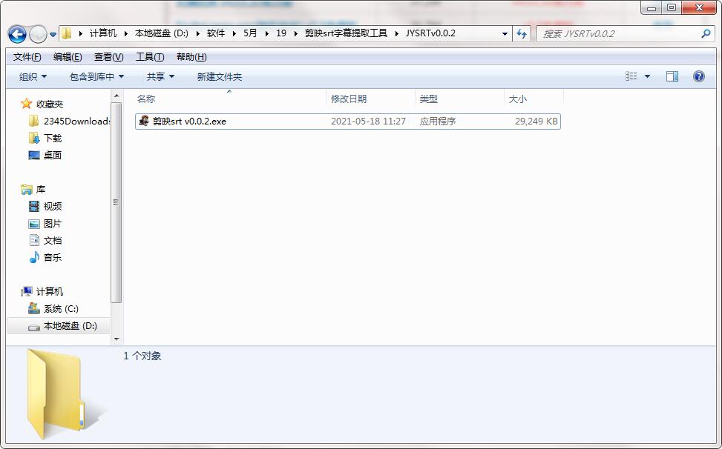Open the 包含到库中 dropdown
The width and height of the screenshot is (722, 449).
click(x=96, y=77)
